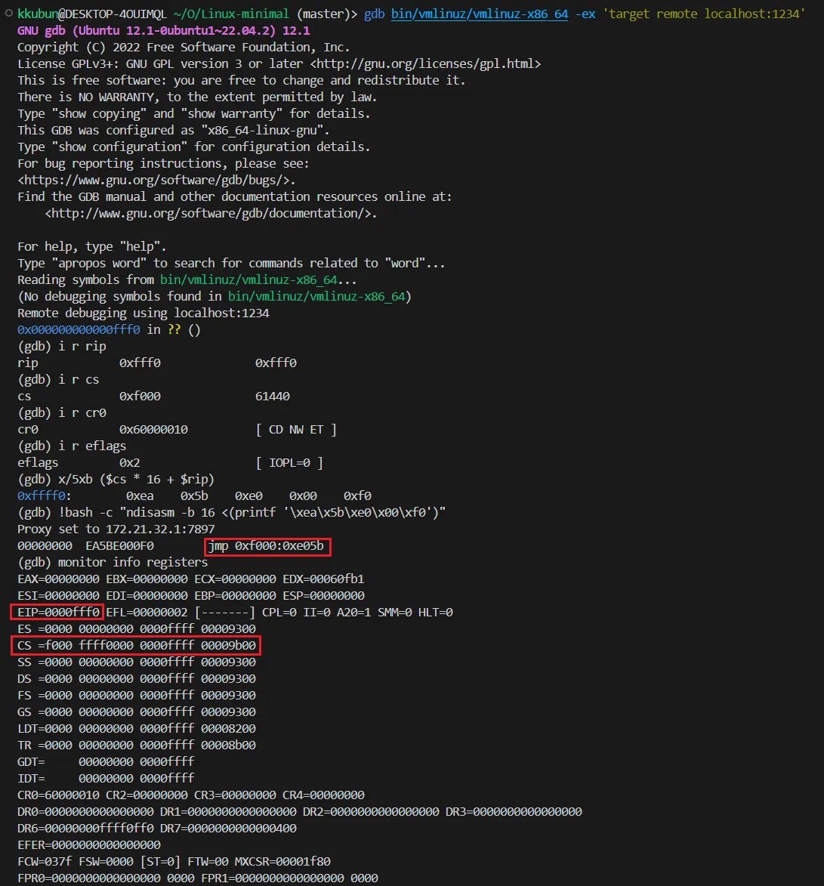Click the underlined vmlinuz path in the gdb command

point(480,14)
